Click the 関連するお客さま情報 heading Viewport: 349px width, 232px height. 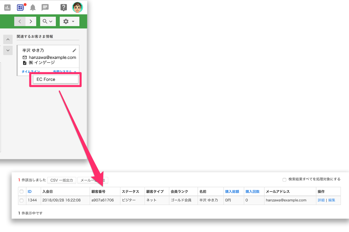(35, 37)
